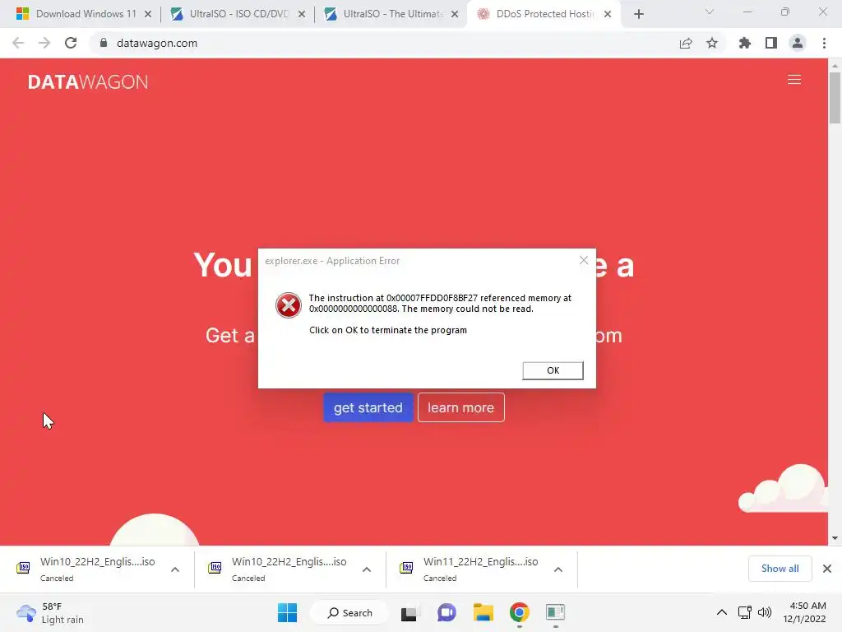842x632 pixels.
Task: Show hidden system tray icons
Action: click(722, 612)
